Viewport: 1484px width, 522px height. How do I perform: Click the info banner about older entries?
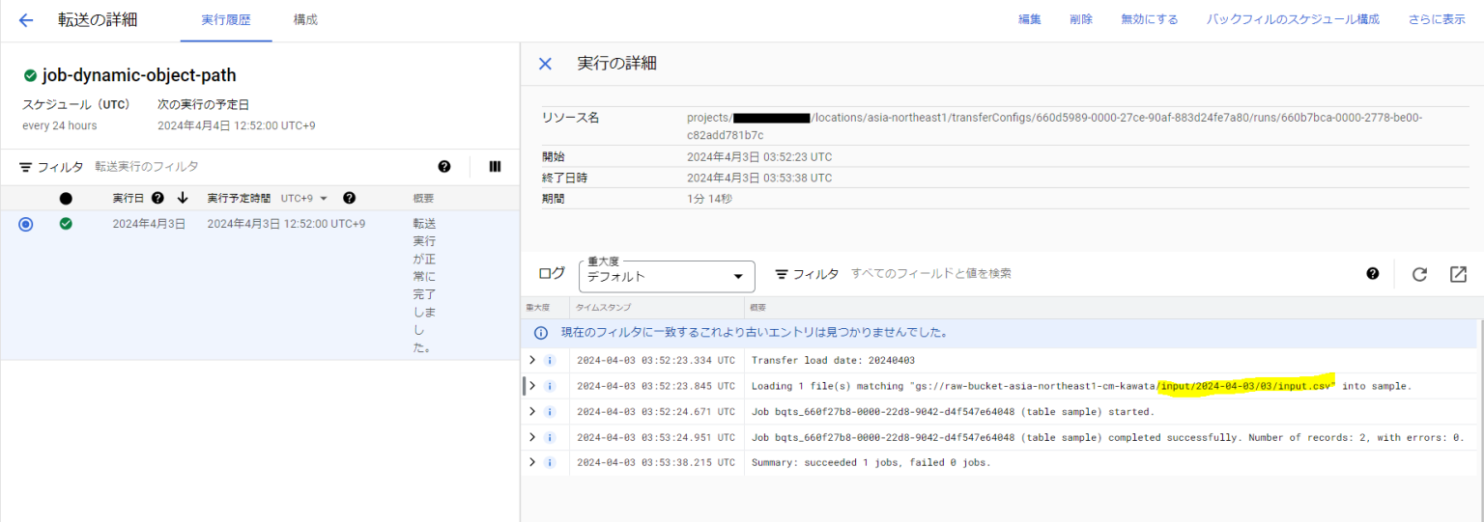pyautogui.click(x=998, y=333)
